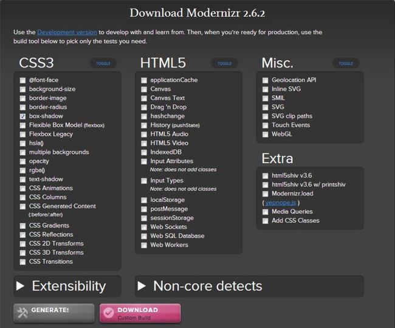This screenshot has height=328, width=395.
Task: Tick the Canvas Text option
Action: tap(144, 98)
